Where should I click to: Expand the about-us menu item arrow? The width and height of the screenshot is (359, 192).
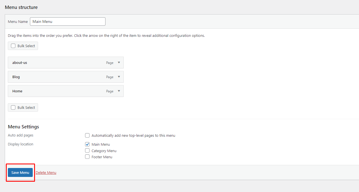119,63
